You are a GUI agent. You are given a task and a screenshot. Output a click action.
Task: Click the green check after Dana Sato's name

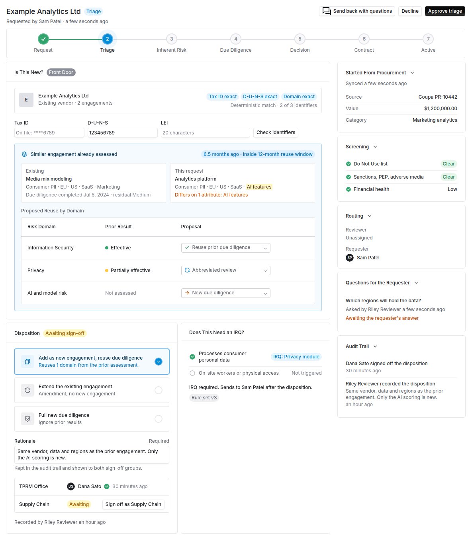[x=107, y=486]
